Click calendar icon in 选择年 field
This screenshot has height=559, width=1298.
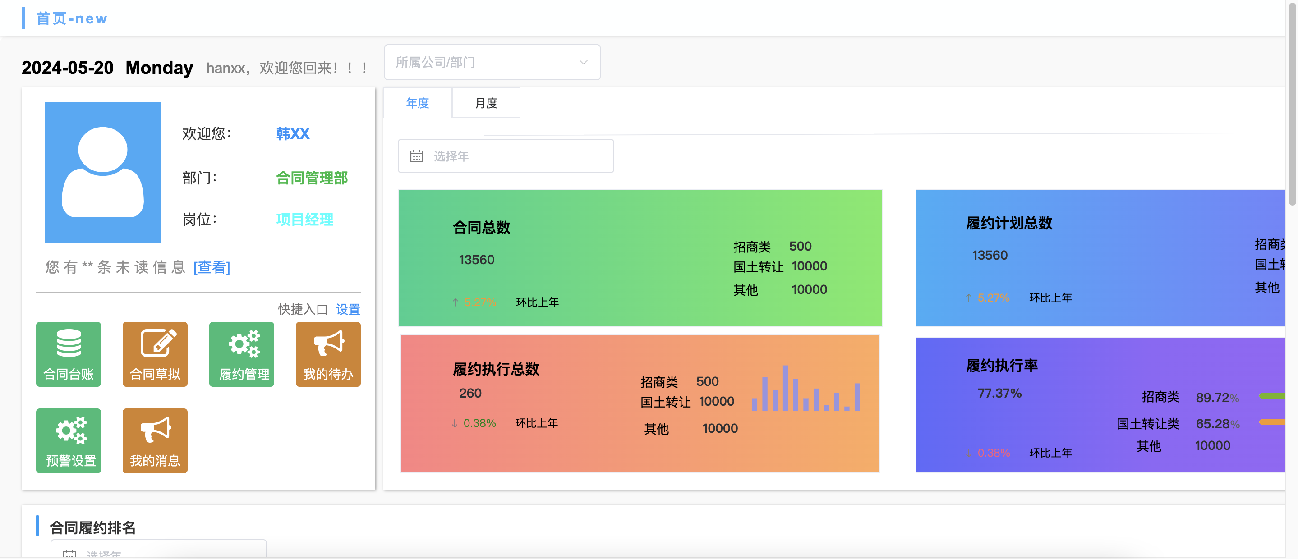click(x=417, y=156)
